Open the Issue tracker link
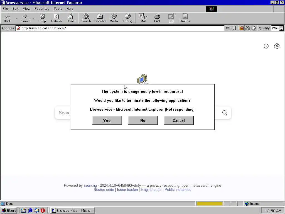Screen dimensions: 285x214 click(x=127, y=189)
